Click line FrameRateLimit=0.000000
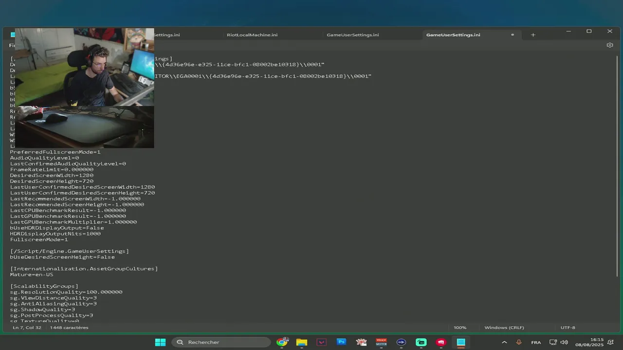Image resolution: width=623 pixels, height=350 pixels. point(52,170)
